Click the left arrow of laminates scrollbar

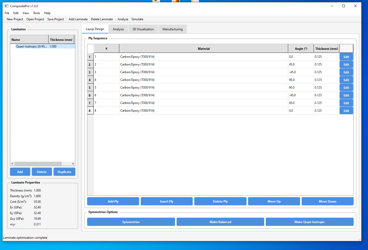[12, 164]
